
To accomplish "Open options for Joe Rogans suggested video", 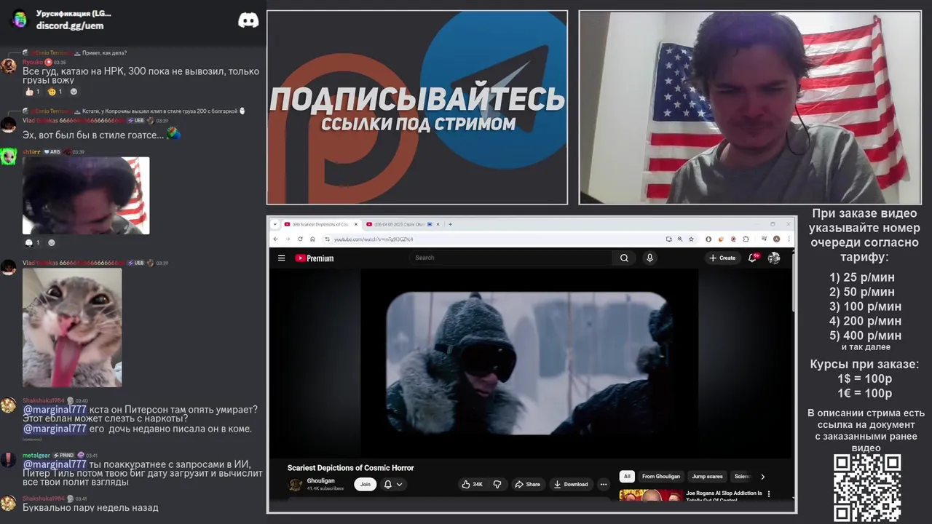I will (x=769, y=494).
